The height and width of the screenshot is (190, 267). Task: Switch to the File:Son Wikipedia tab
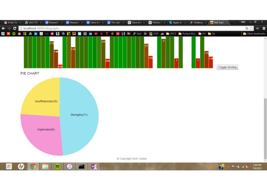coord(157,22)
